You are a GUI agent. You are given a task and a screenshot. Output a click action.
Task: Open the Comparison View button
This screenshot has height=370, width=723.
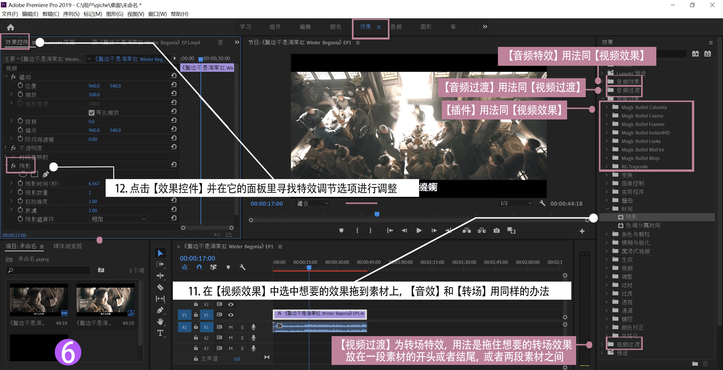click(x=511, y=231)
